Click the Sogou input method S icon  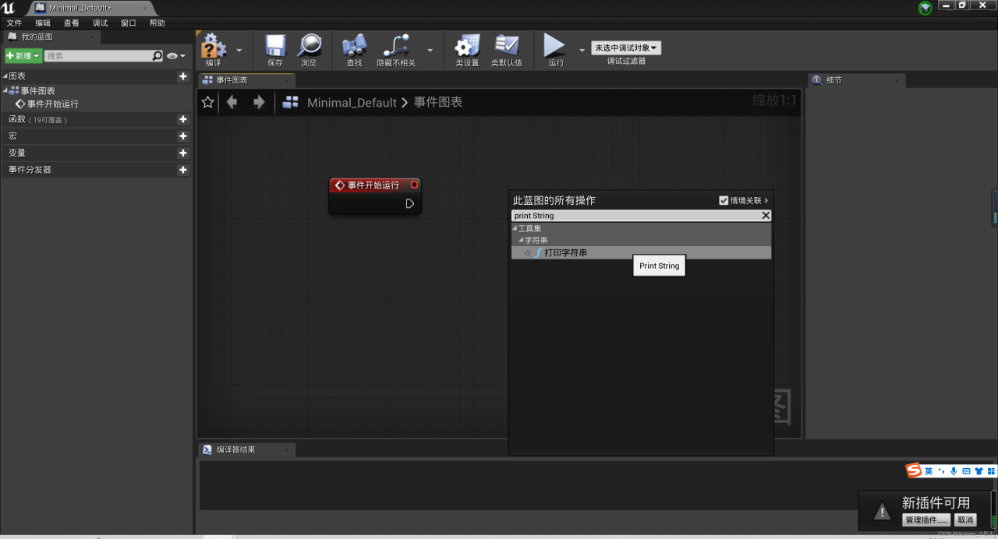(914, 470)
